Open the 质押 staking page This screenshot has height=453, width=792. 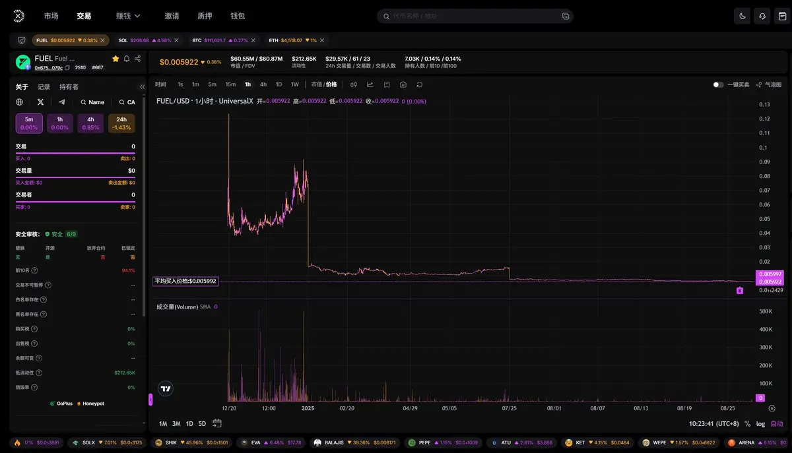[x=205, y=16]
